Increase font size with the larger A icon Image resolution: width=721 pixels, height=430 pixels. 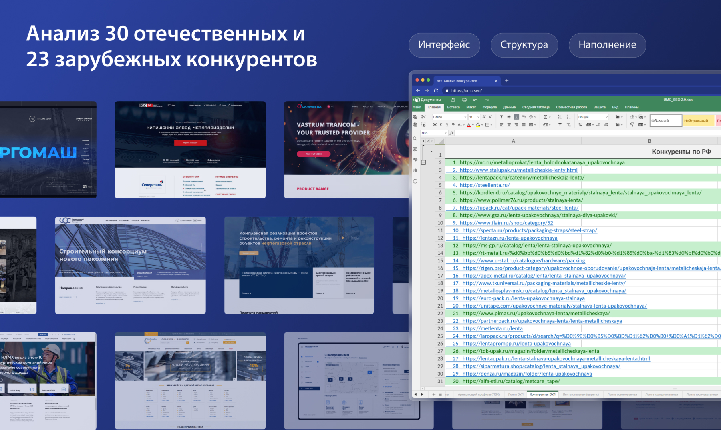[484, 117]
